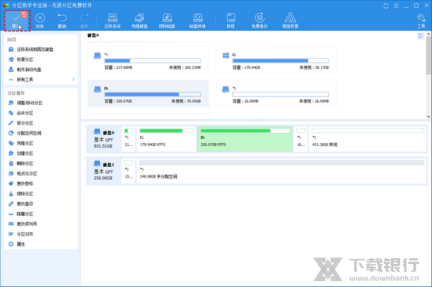
Task: Expand the 所有工具 chevron arrow
Action: click(73, 80)
